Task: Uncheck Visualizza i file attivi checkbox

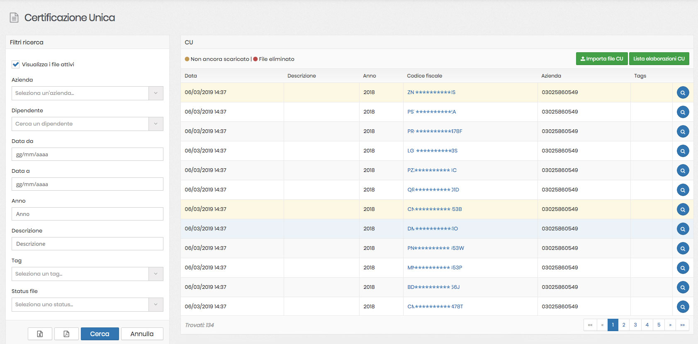Action: pos(16,64)
